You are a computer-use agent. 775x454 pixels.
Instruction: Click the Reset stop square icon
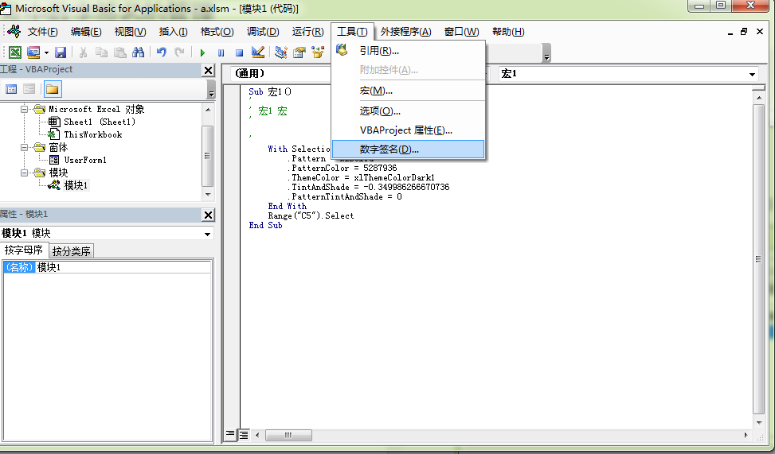pyautogui.click(x=239, y=52)
